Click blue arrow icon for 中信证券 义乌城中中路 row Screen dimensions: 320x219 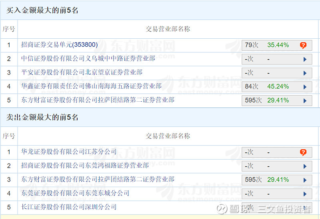[x=305, y=59]
